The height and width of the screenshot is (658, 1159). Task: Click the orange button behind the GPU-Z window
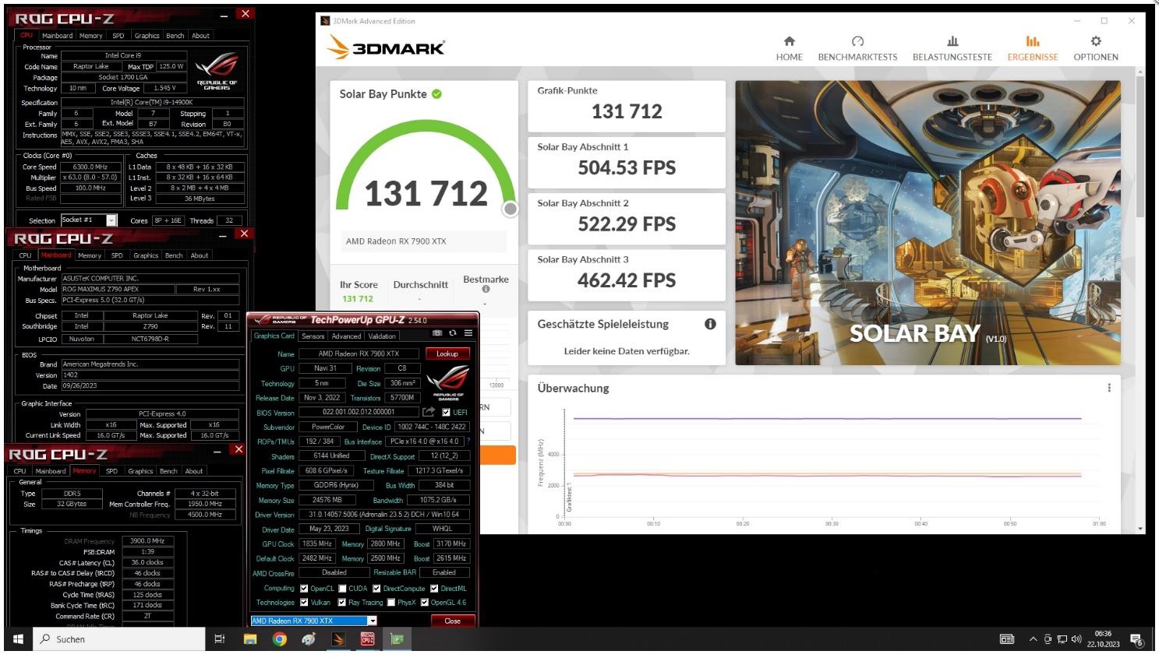click(x=497, y=455)
